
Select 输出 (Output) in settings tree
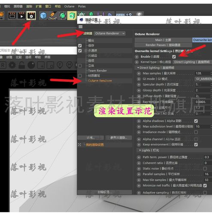(x=91, y=40)
